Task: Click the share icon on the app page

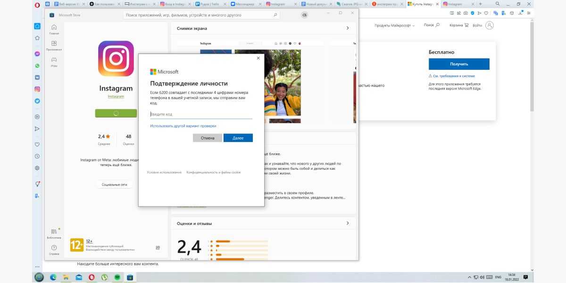Action: point(158,248)
